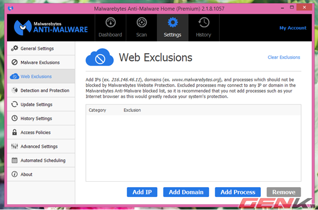Click the Web Exclusions cloud sidebar icon
The image size is (318, 210).
click(14, 76)
